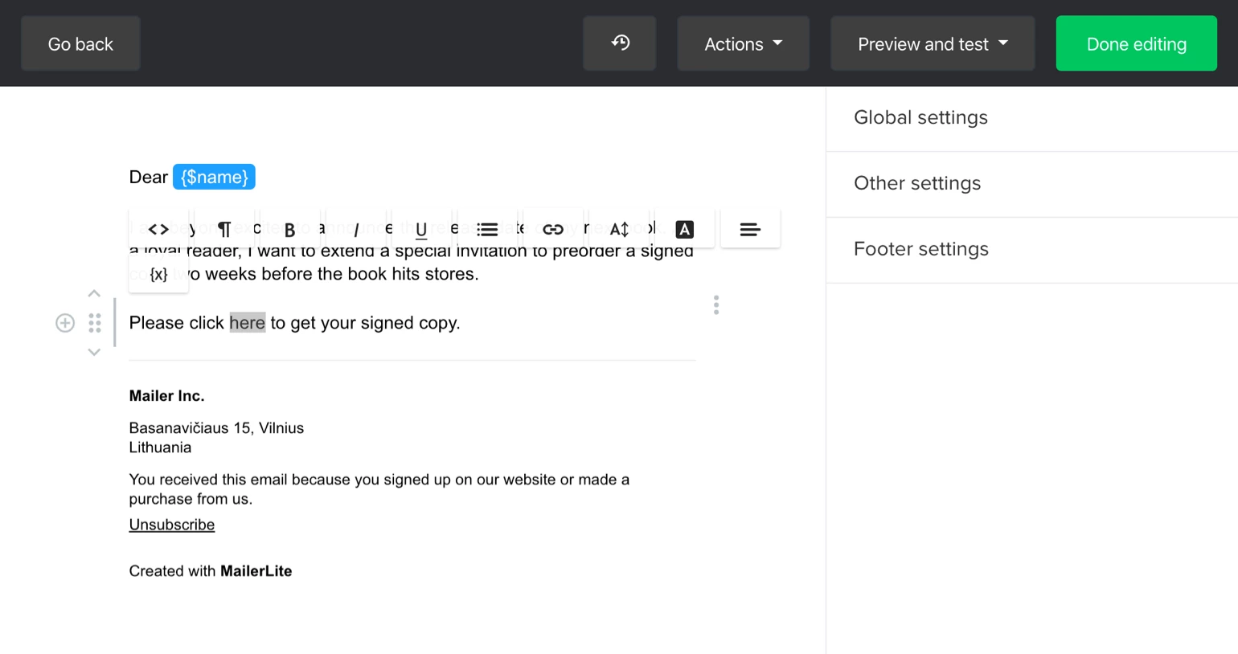The height and width of the screenshot is (654, 1238).
Task: Toggle italic formatting
Action: point(355,230)
